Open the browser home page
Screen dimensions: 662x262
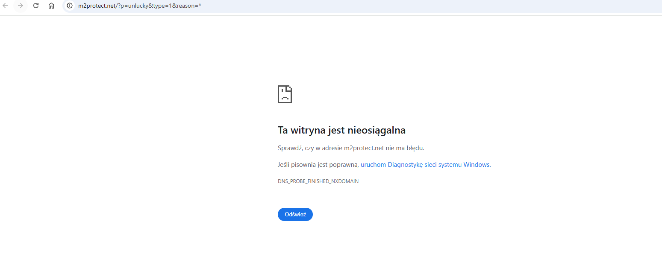point(51,6)
